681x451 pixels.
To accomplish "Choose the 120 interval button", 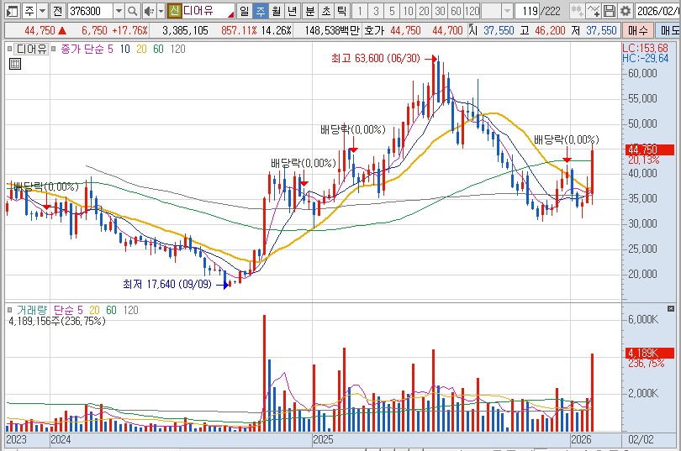I will point(472,11).
